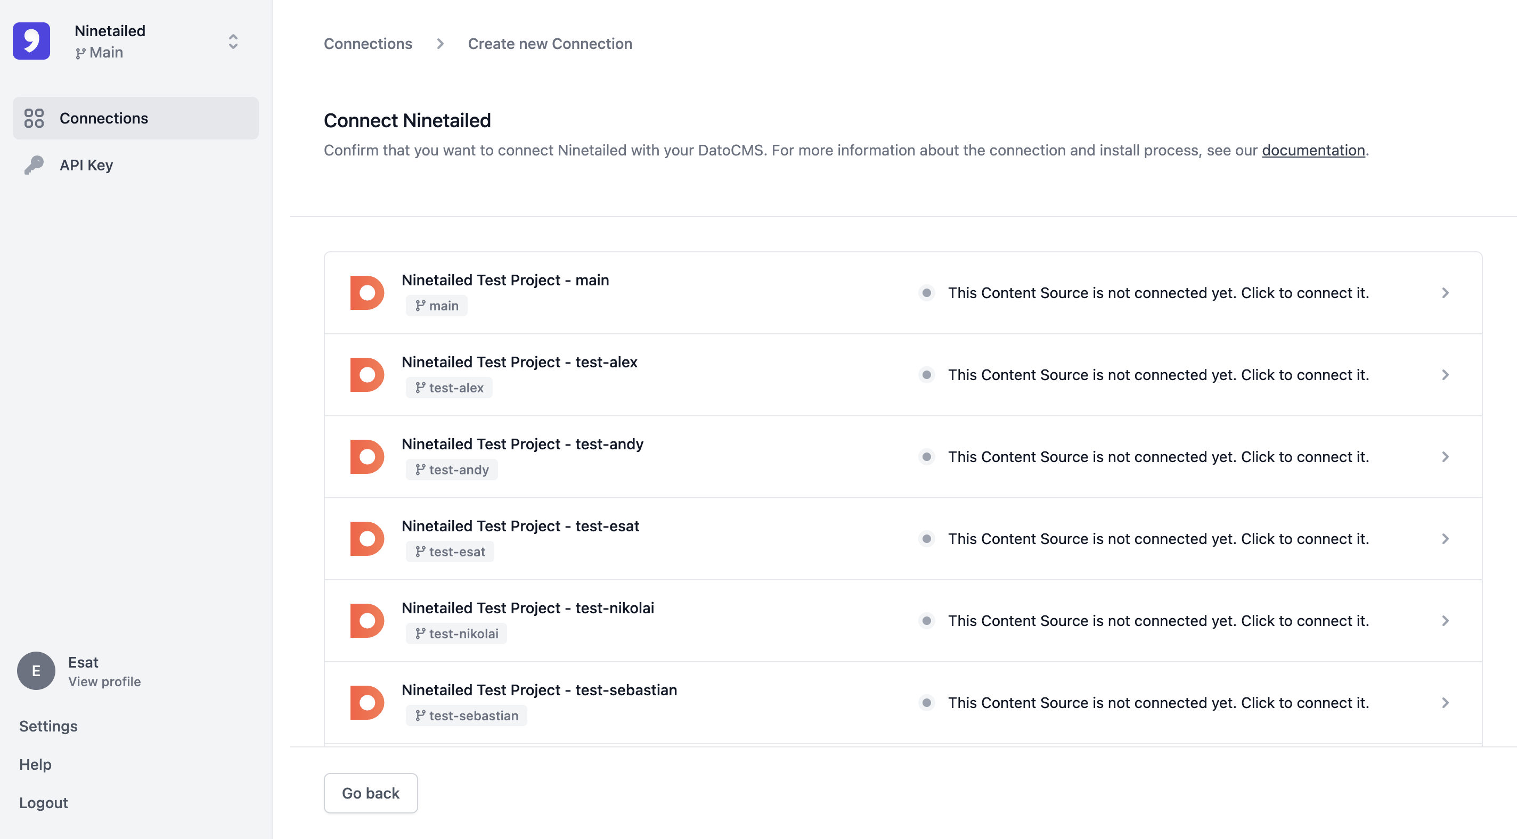Click status dot for test-alex project
Screen dimensions: 1534x839
pyautogui.click(x=927, y=375)
